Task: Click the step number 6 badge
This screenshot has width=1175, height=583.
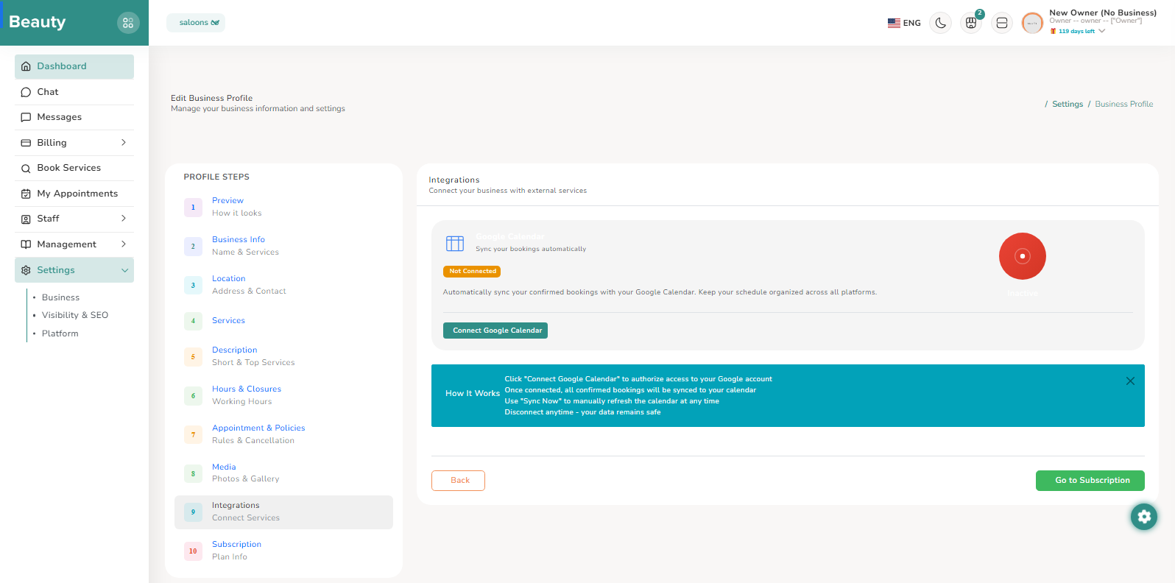Action: (x=193, y=396)
